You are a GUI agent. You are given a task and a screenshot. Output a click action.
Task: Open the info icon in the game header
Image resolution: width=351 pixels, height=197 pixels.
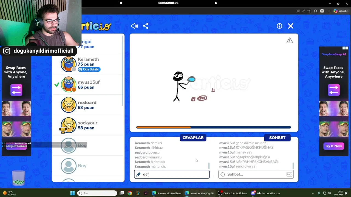coord(279,26)
